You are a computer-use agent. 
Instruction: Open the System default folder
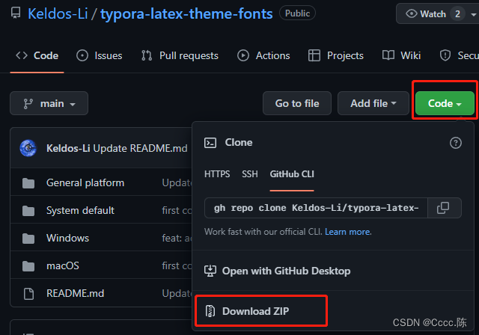pos(80,211)
